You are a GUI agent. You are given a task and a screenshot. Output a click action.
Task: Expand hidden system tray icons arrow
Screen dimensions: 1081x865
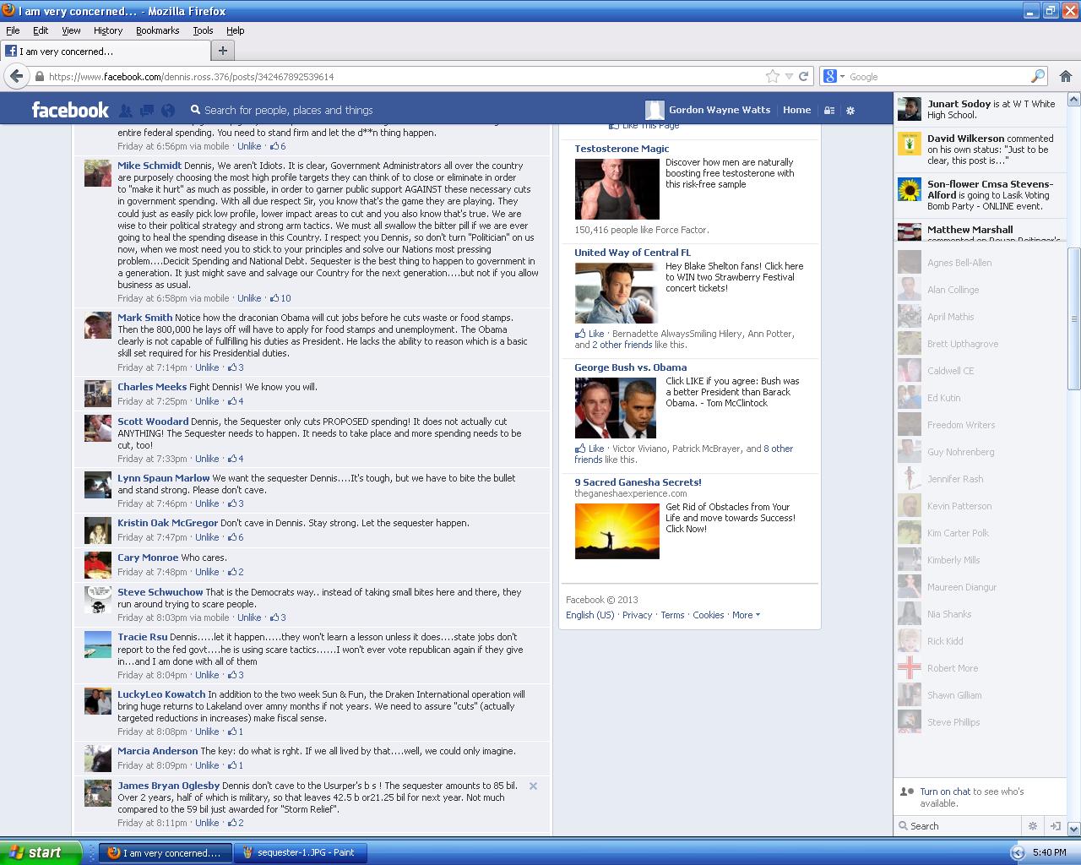(x=1018, y=852)
